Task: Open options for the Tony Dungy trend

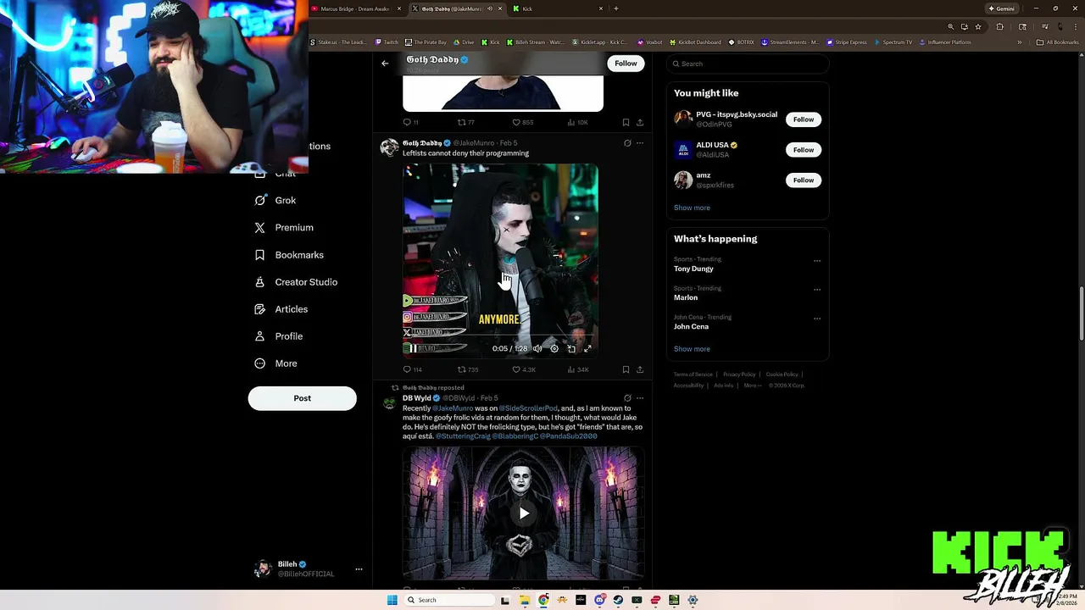Action: [817, 261]
